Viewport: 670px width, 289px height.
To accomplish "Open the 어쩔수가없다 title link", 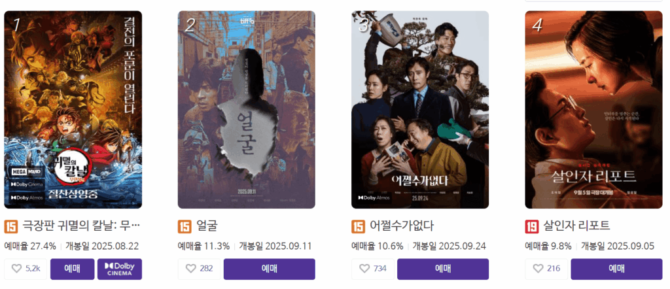I will click(x=402, y=226).
